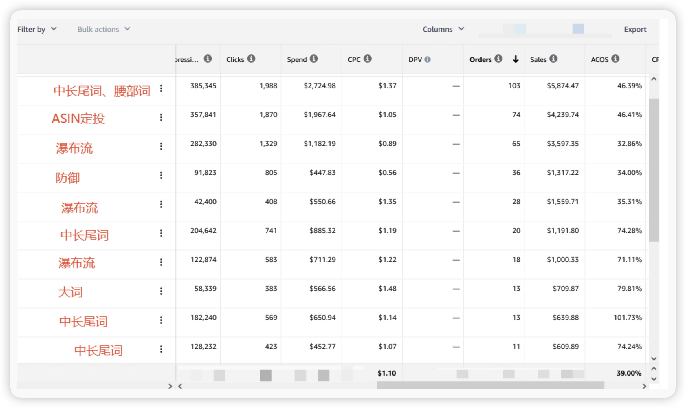
Task: Click the vertical scrollbar thumb beside the table
Action: point(654,170)
